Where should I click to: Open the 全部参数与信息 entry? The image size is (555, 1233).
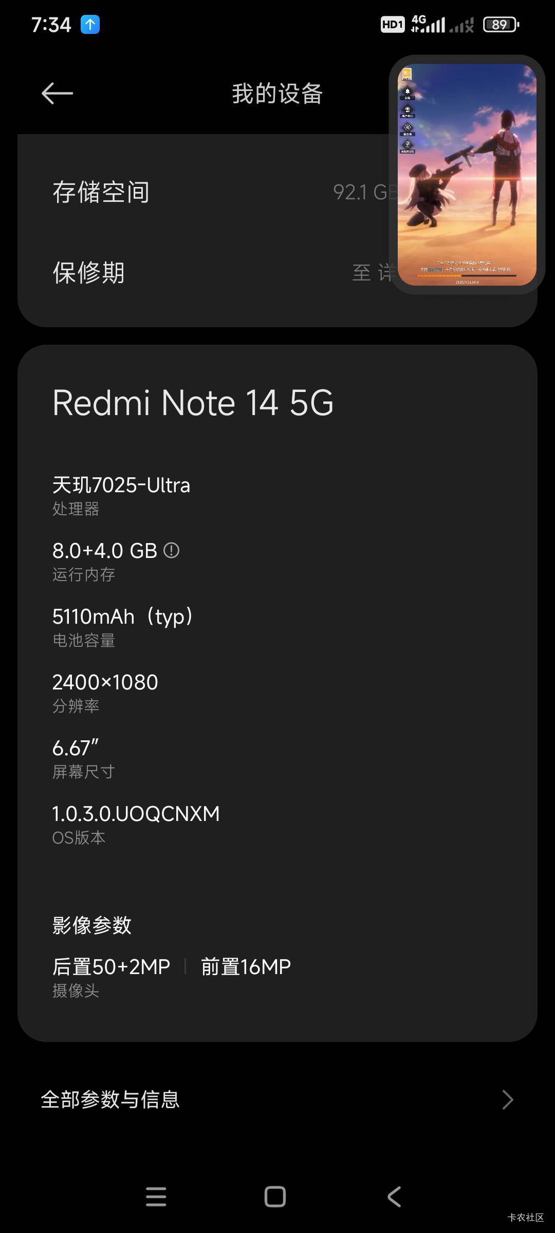coord(277,1100)
